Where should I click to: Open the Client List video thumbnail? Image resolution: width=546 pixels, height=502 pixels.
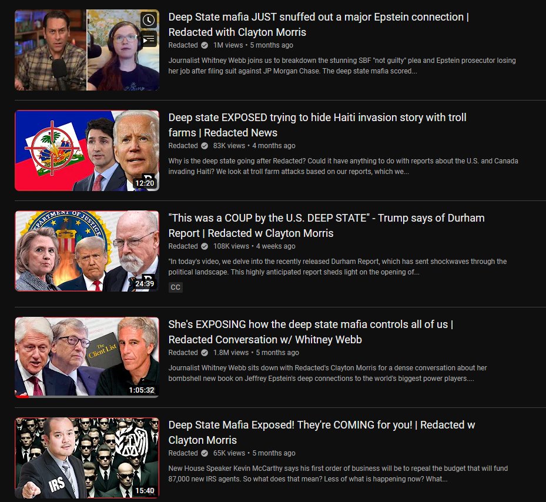click(x=87, y=357)
